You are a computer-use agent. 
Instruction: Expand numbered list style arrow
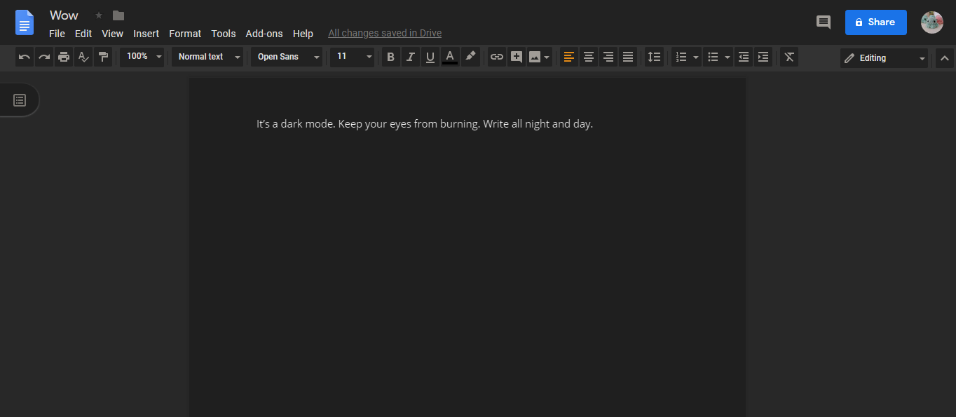pos(695,57)
